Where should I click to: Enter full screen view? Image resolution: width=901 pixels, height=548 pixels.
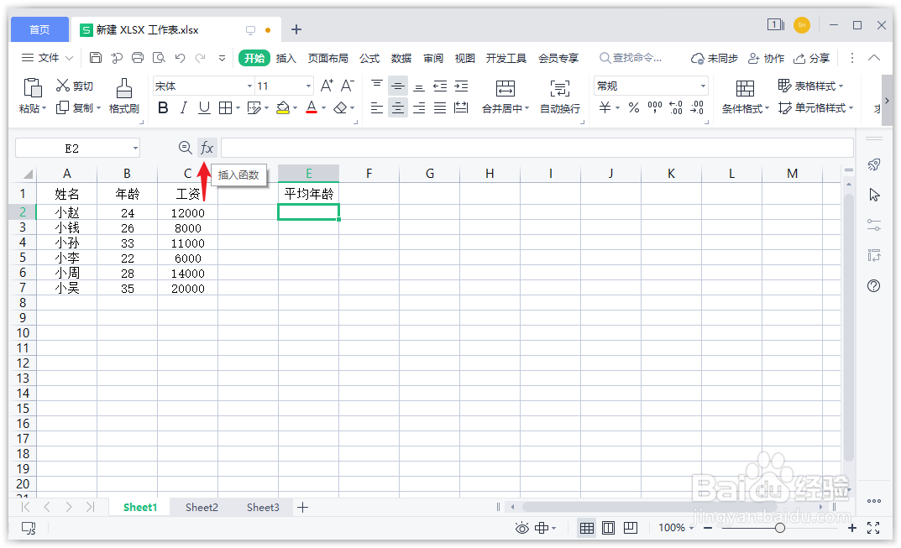coord(873,528)
